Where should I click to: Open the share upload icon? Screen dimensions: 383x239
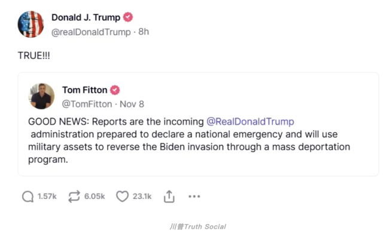point(169,196)
